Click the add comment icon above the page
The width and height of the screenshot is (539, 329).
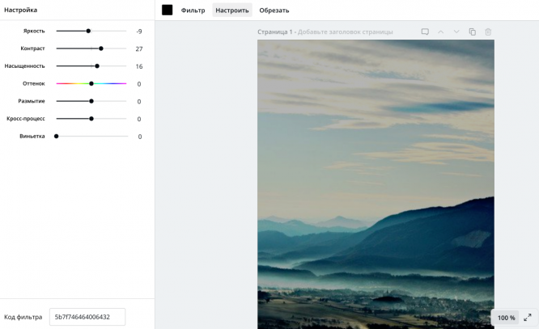point(425,32)
